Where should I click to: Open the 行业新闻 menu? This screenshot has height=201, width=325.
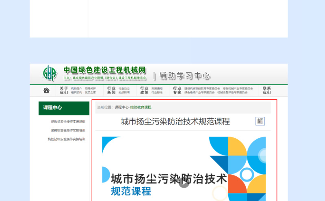(x=111, y=90)
